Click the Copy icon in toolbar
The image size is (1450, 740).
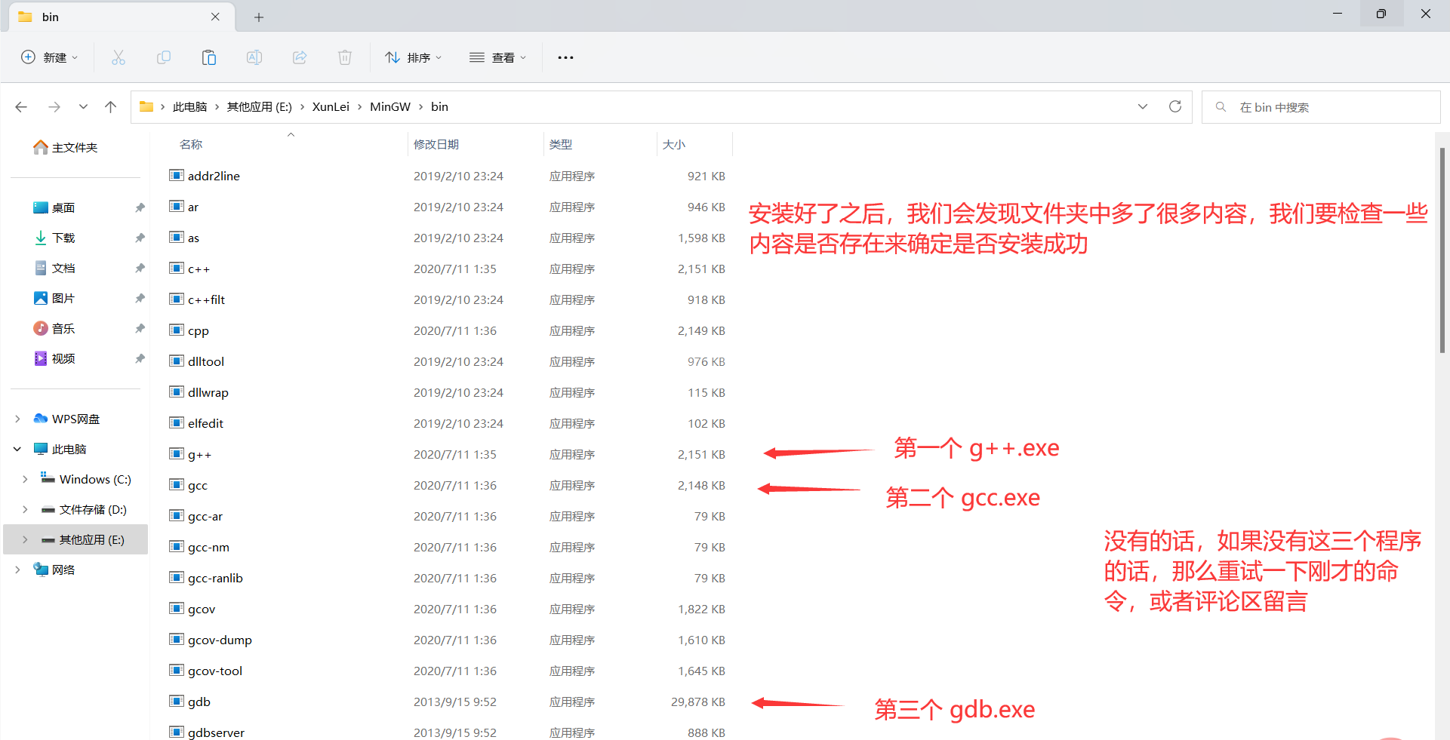tap(164, 57)
